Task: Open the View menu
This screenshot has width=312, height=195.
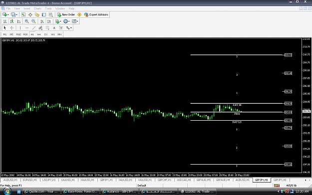Action: 17,8
